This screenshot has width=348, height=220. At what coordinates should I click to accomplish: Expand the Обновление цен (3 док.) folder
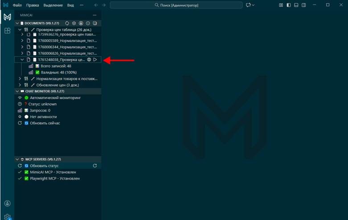coord(20,85)
